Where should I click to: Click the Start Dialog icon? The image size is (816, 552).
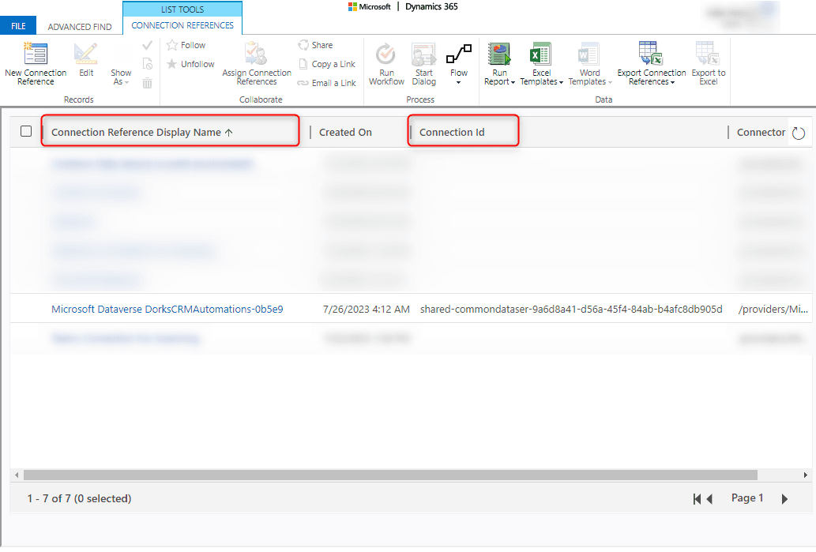click(x=423, y=54)
